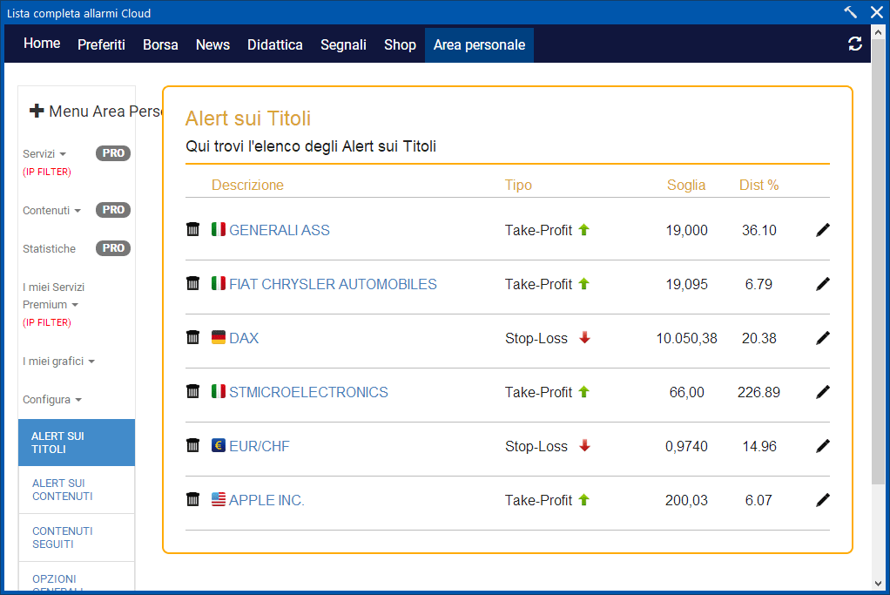Follow the DAX link

244,338
